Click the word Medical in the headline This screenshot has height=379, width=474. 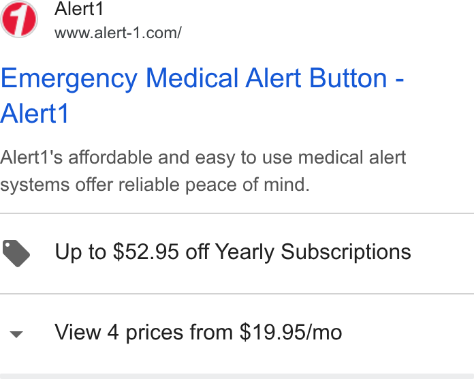[192, 78]
